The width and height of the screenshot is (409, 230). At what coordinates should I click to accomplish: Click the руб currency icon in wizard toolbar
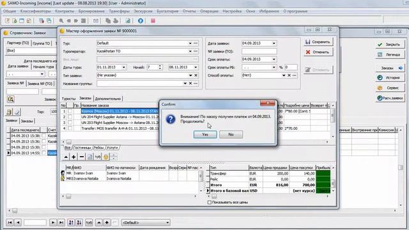click(98, 157)
